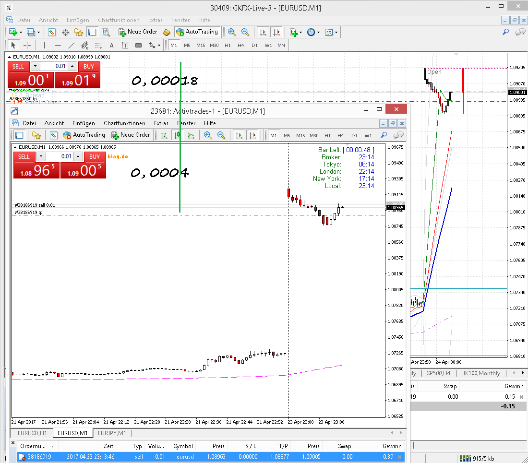
Task: Switch Activtrades chart to candlestick view
Action: point(177,135)
